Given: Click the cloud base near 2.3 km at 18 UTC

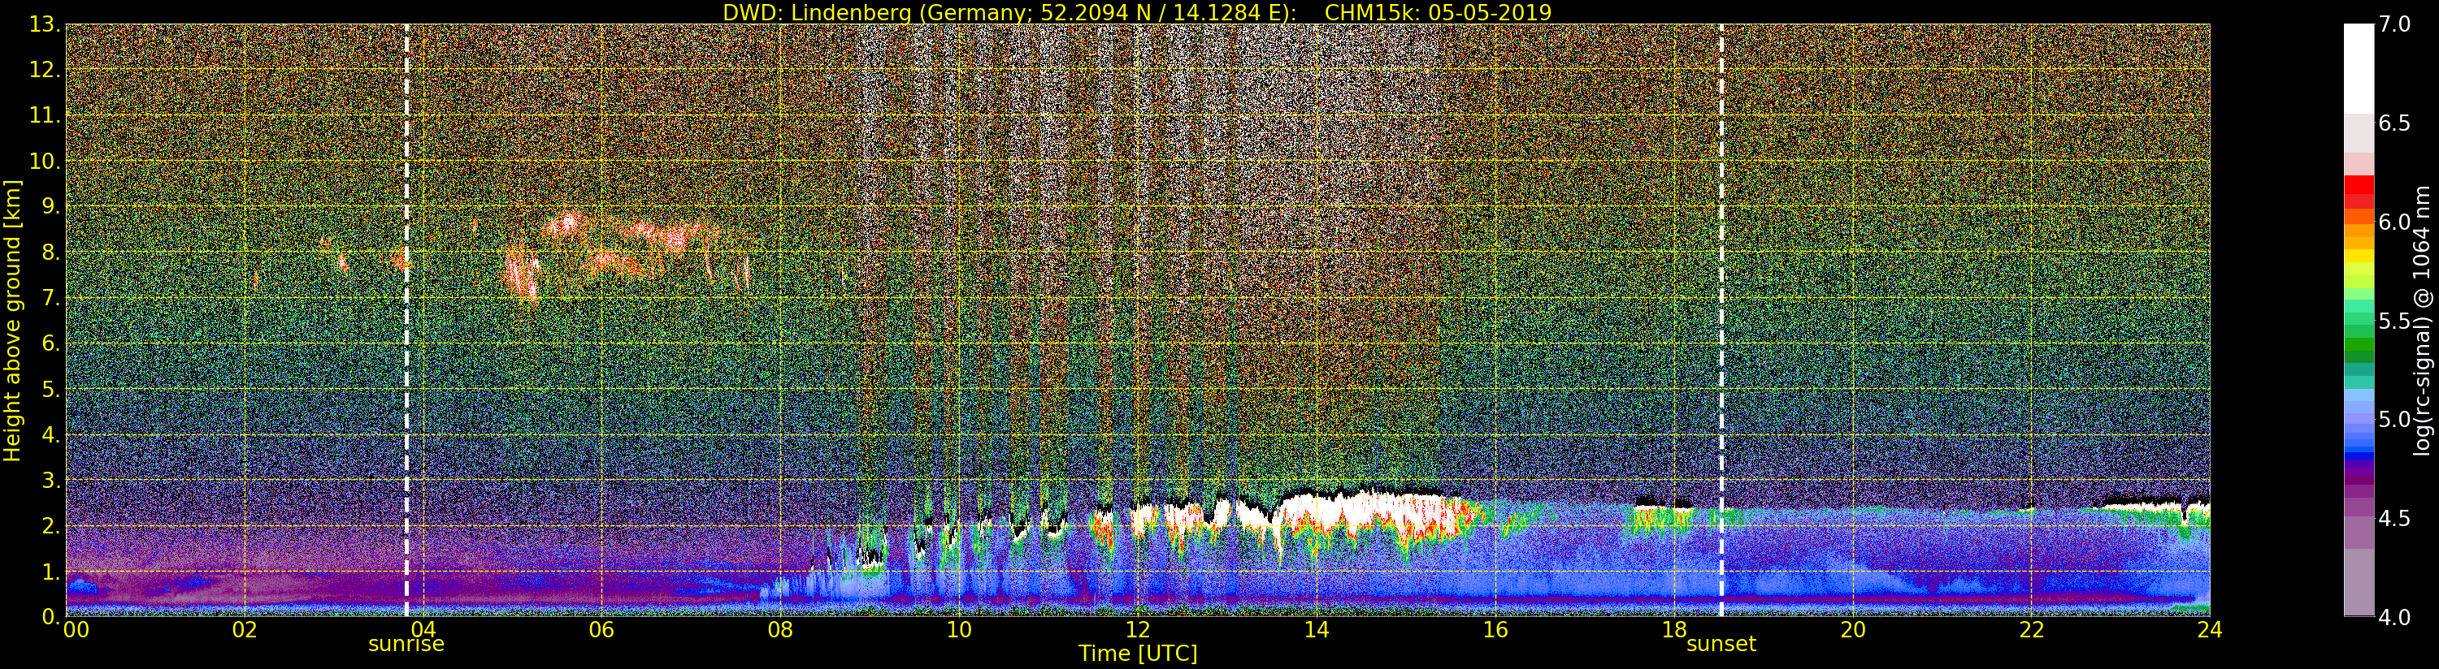Looking at the screenshot, I should [1664, 509].
